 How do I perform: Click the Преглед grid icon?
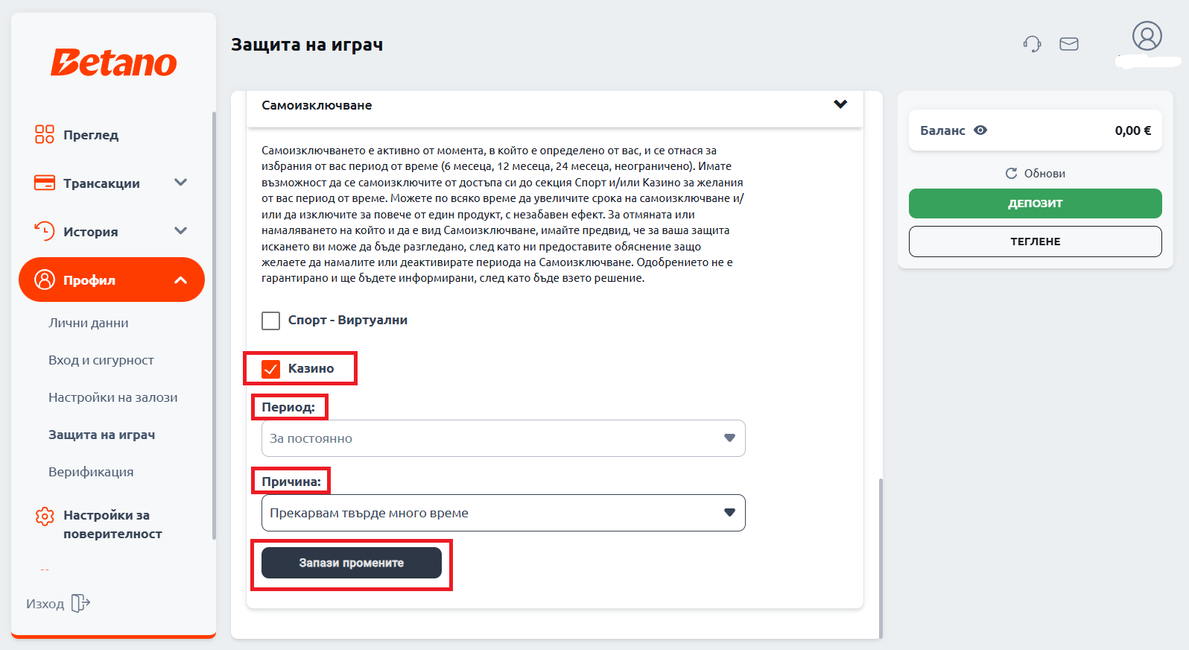pyautogui.click(x=45, y=134)
